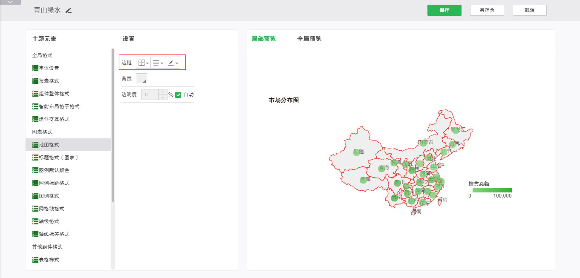Open the border color pencil dropdown
Image resolution: width=580 pixels, height=278 pixels.
(173, 63)
